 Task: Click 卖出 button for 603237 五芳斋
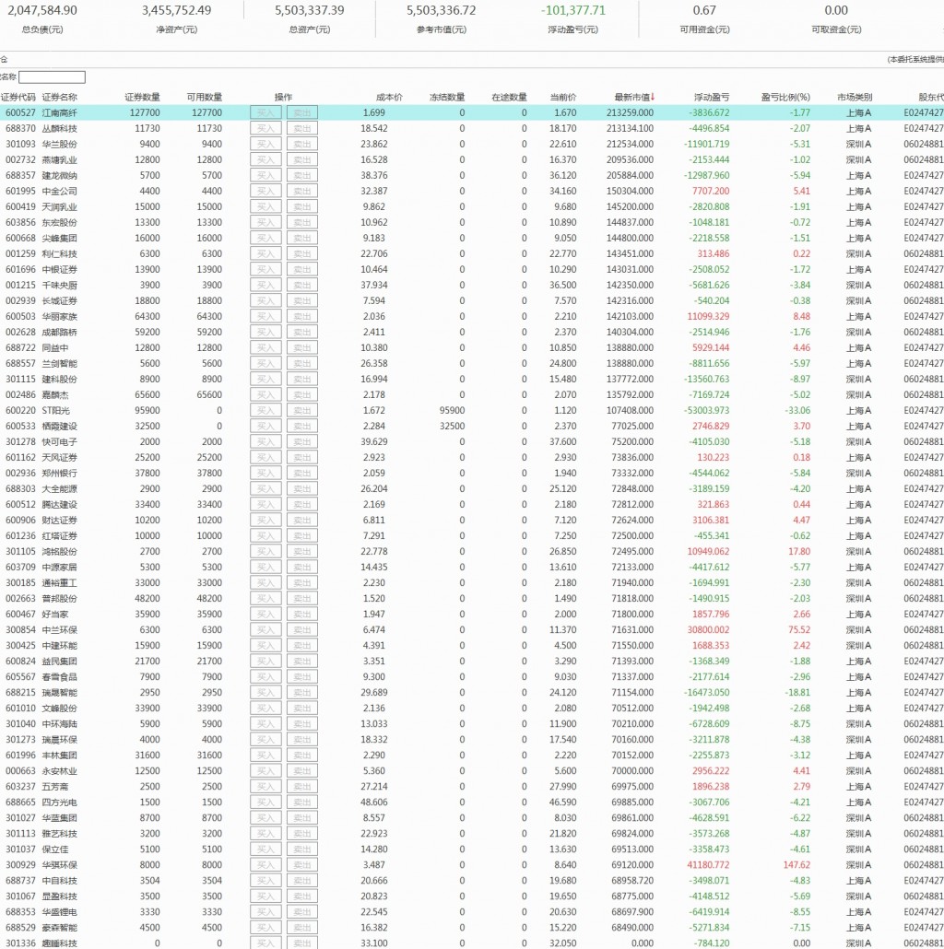click(302, 787)
